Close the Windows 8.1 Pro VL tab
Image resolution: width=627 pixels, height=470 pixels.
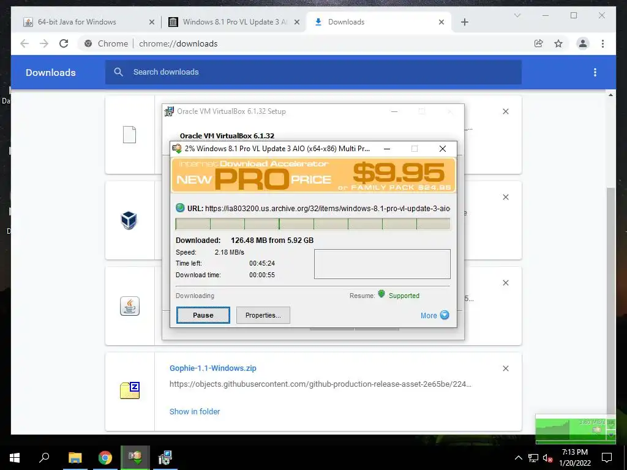click(297, 22)
